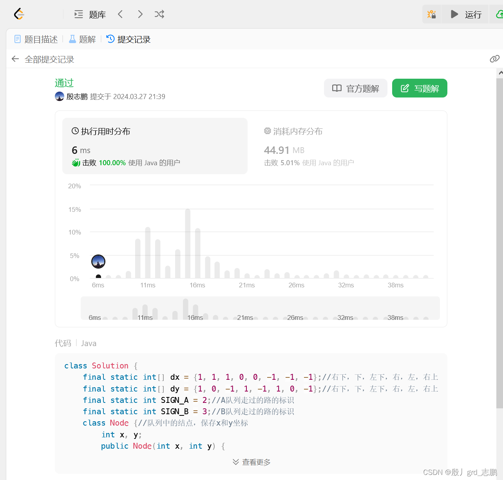Select 消耗内存分布 memory card
The height and width of the screenshot is (480, 503).
347,146
